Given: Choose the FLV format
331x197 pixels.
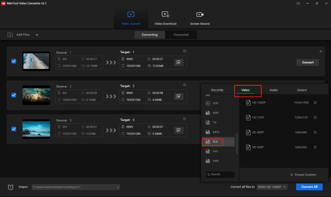Looking at the screenshot, I should point(219,142).
